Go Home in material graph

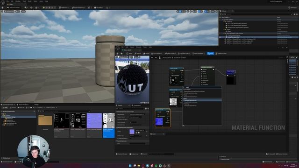147,54
